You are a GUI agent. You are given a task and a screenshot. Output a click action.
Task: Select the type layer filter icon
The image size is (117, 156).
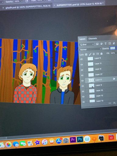105,44
